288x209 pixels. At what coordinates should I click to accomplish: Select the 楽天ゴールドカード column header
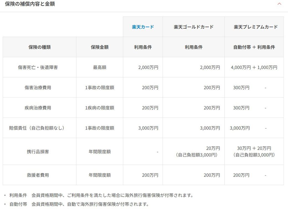click(x=193, y=27)
